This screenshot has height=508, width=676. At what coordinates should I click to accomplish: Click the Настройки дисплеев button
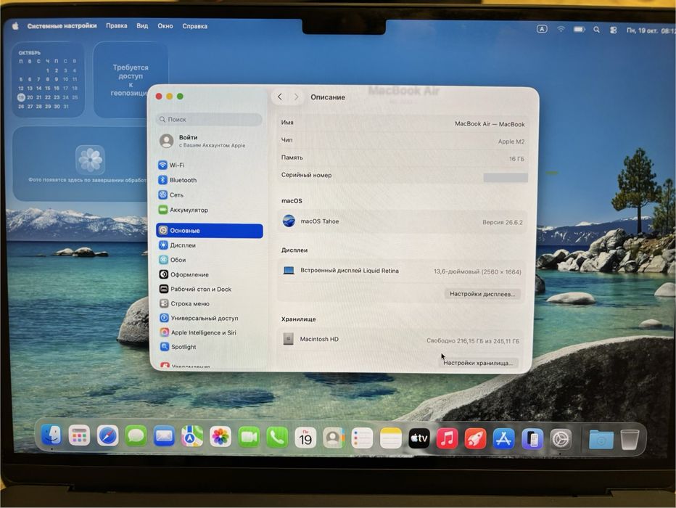coord(482,294)
